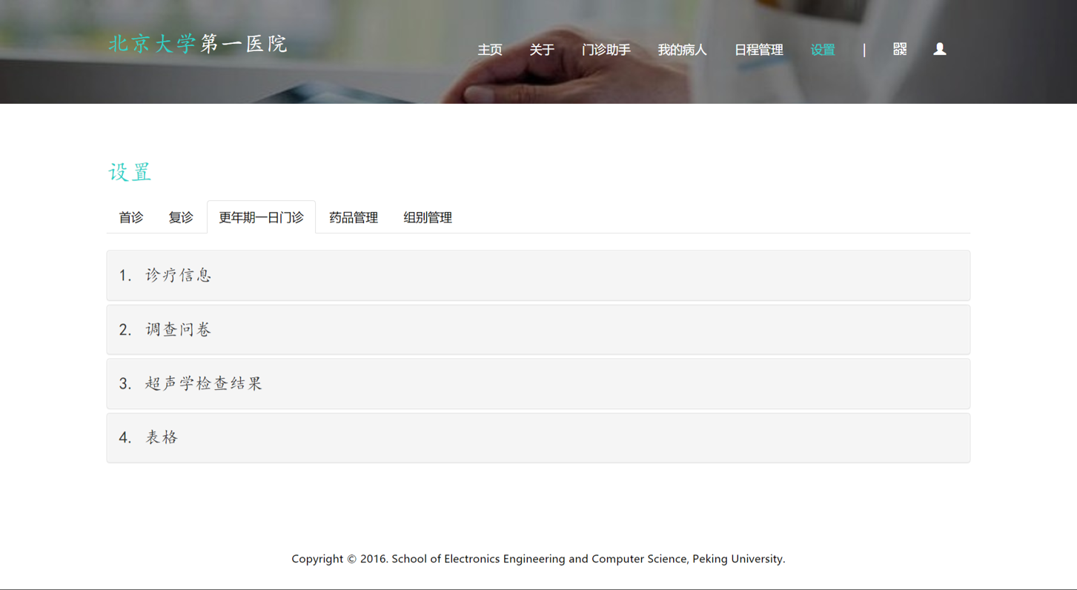Expand the 2. 调查问卷 section

[538, 329]
